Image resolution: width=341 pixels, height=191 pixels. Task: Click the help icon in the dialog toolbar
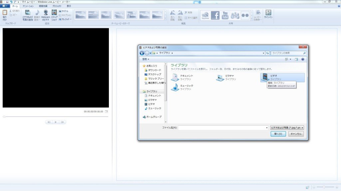tap(303, 59)
